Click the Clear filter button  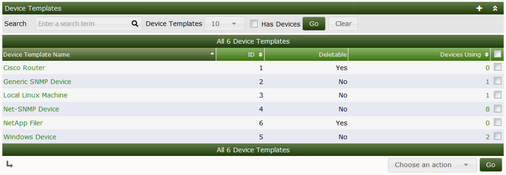pos(343,24)
